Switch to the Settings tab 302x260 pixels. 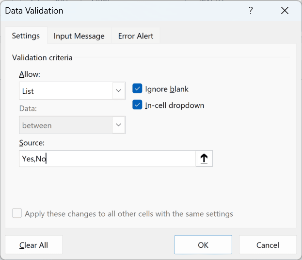coord(26,36)
